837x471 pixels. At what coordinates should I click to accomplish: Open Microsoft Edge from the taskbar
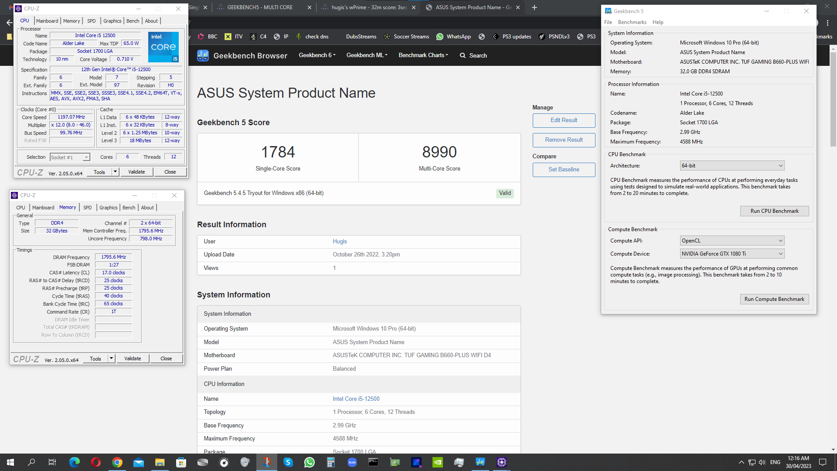(x=75, y=462)
